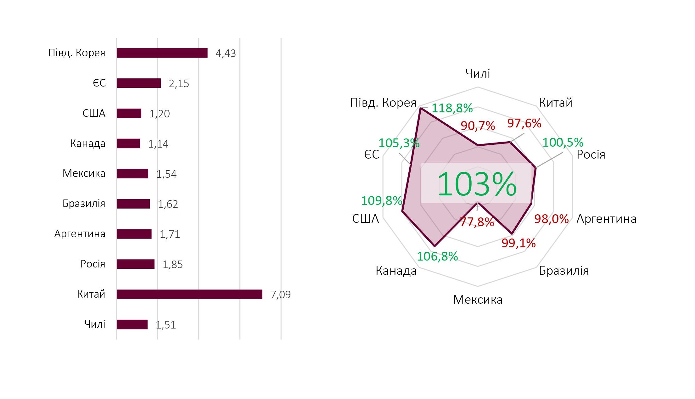
Task: Select the Півд. Корея horizontal bar
Action: (162, 53)
